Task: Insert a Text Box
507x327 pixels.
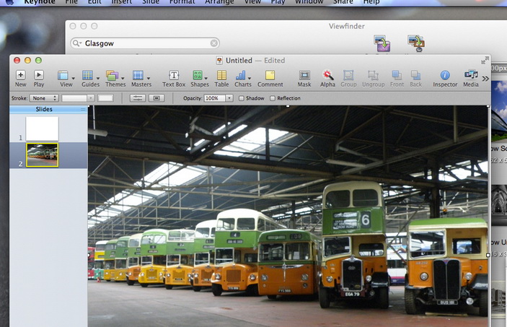Action: click(174, 79)
